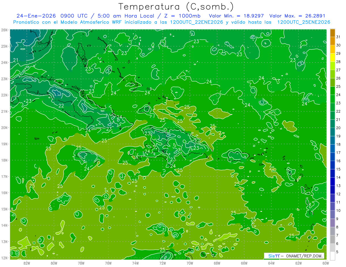Click the legend value '18'
346x267 pixels.
click(338, 144)
